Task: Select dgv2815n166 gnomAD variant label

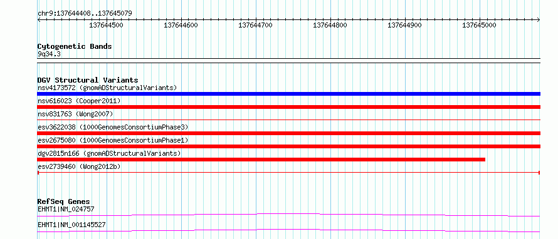Action: (109, 153)
